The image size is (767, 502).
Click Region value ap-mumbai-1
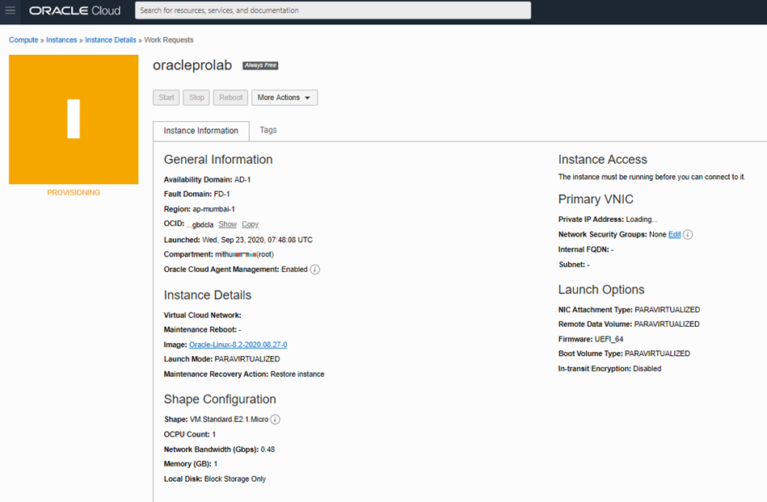click(213, 209)
